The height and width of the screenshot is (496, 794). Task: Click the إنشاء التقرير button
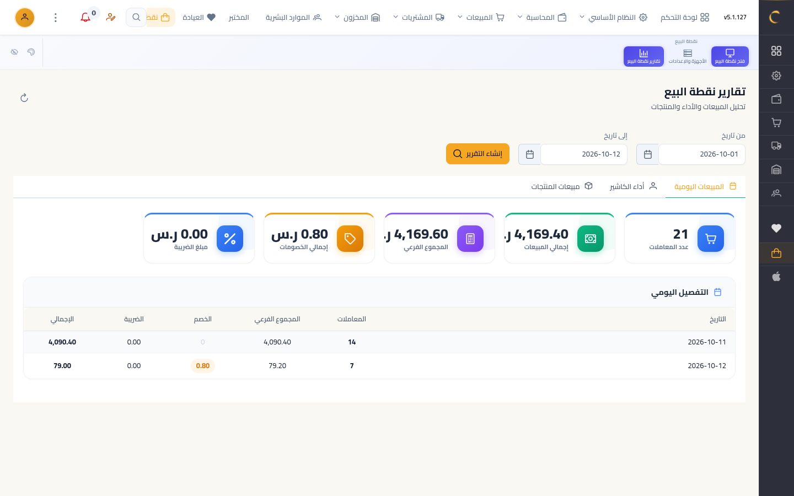pyautogui.click(x=478, y=154)
